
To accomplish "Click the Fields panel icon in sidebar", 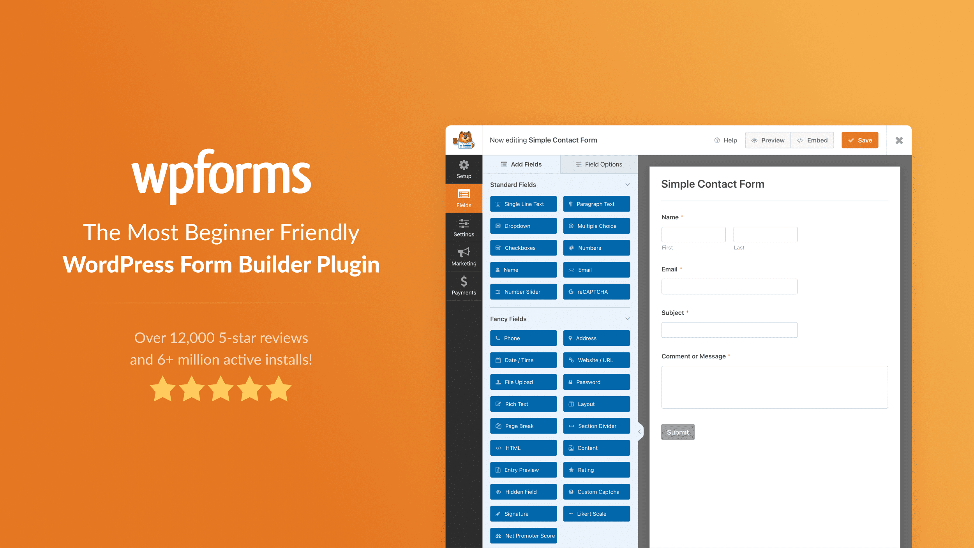I will tap(464, 198).
